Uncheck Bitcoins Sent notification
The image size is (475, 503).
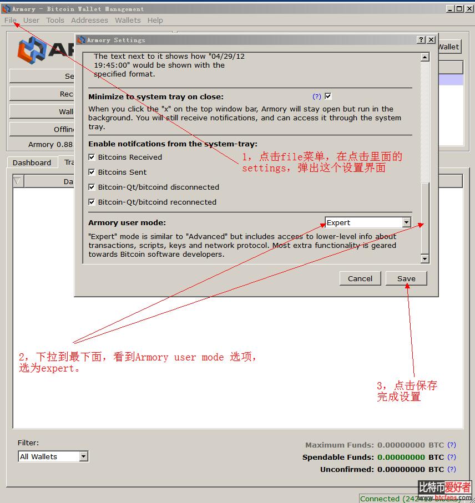point(92,172)
